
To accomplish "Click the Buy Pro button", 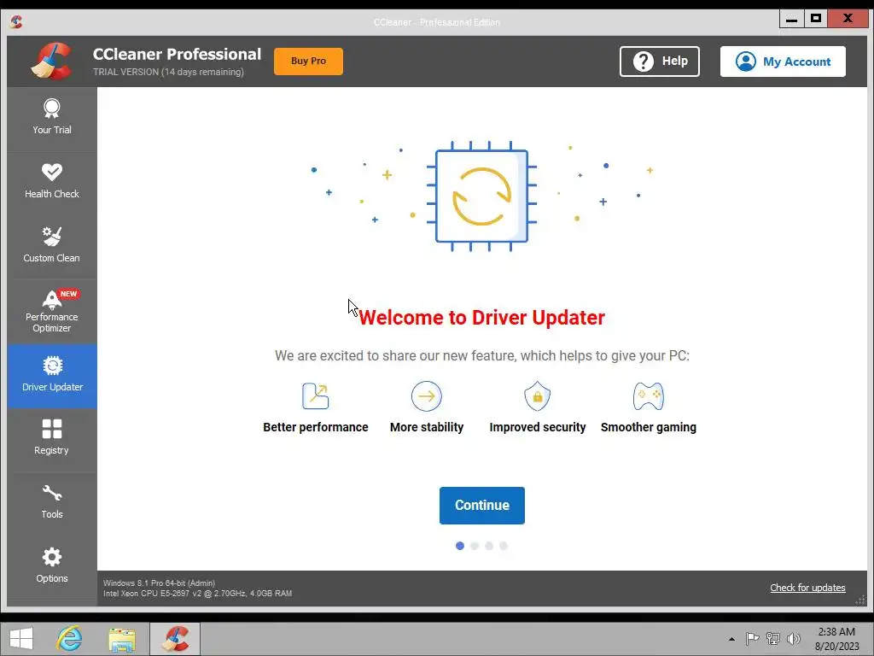I will (308, 61).
